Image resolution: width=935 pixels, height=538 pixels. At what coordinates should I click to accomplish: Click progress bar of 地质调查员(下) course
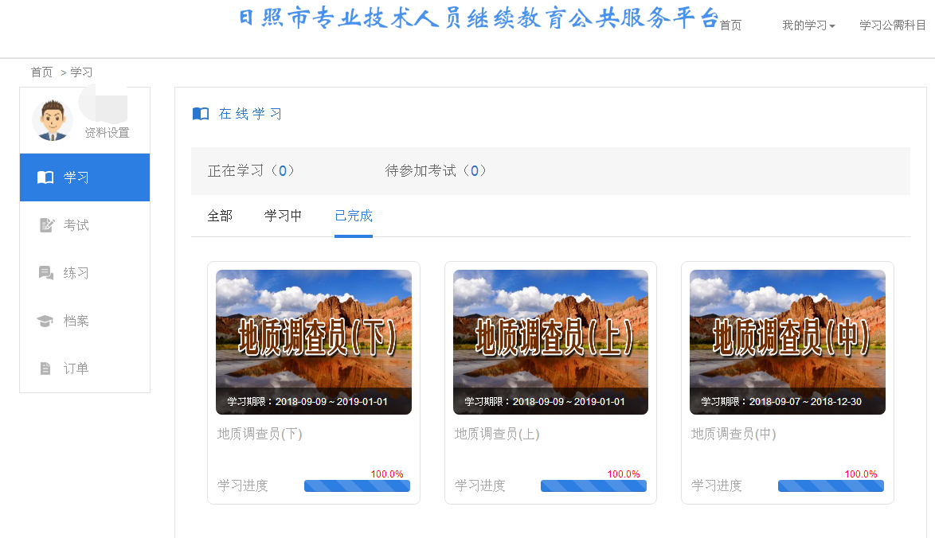(357, 485)
